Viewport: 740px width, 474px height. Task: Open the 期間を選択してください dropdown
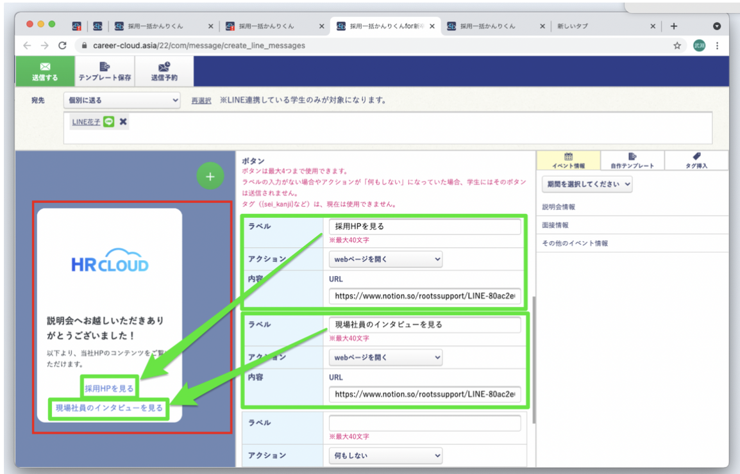[587, 184]
